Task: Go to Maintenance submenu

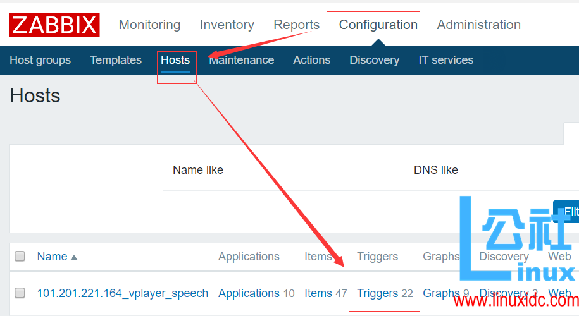Action: tap(242, 60)
